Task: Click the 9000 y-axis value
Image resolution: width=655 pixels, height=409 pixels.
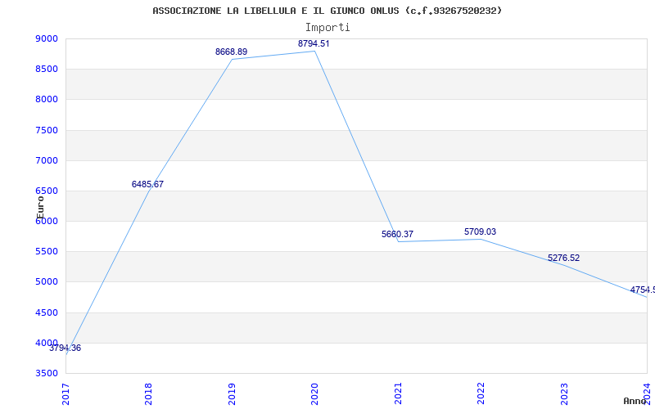Action: pos(47,38)
